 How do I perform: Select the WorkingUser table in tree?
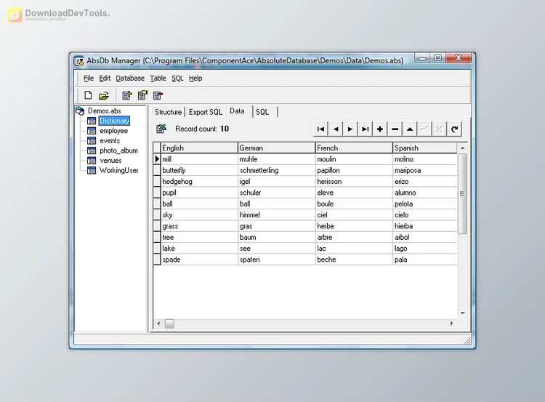coord(119,170)
